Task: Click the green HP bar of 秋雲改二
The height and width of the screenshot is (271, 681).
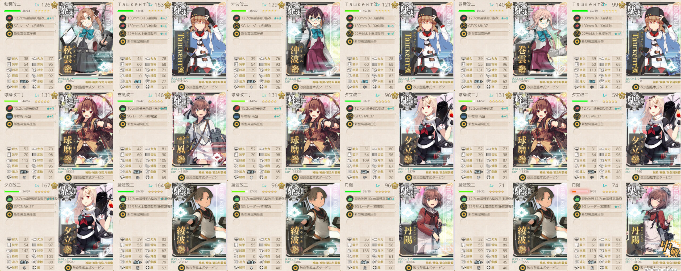Action: (x=12, y=11)
